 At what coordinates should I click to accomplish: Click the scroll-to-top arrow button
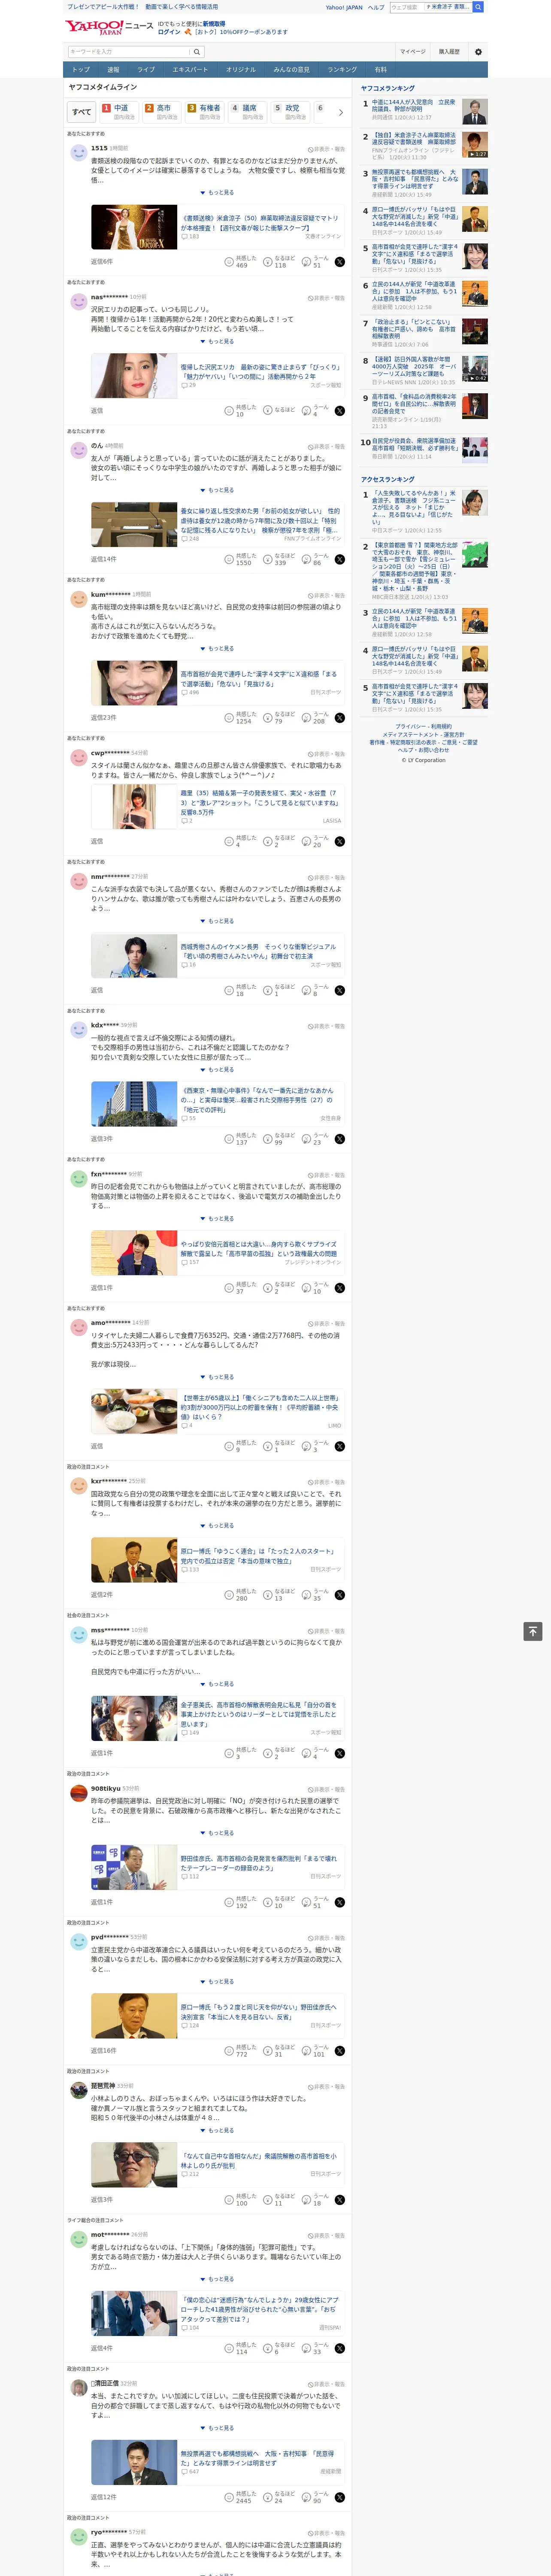tap(533, 1631)
